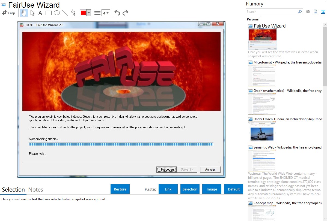Open the icebreaking ship snapshot thumbnail
Image resolution: width=327 pixels, height=221 pixels.
[x=262, y=132]
